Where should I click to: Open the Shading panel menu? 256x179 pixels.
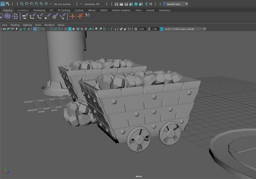pos(15,25)
